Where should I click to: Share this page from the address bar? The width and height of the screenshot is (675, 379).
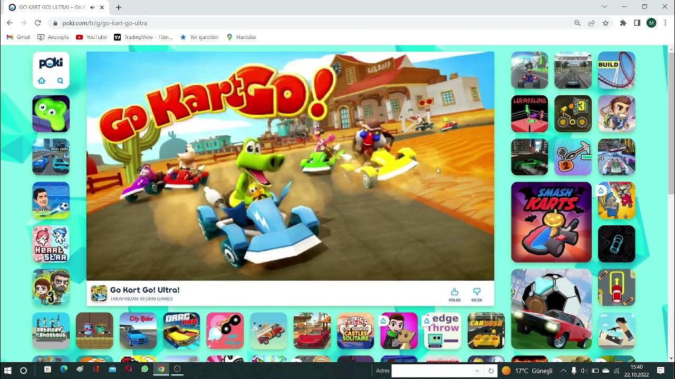click(x=592, y=23)
